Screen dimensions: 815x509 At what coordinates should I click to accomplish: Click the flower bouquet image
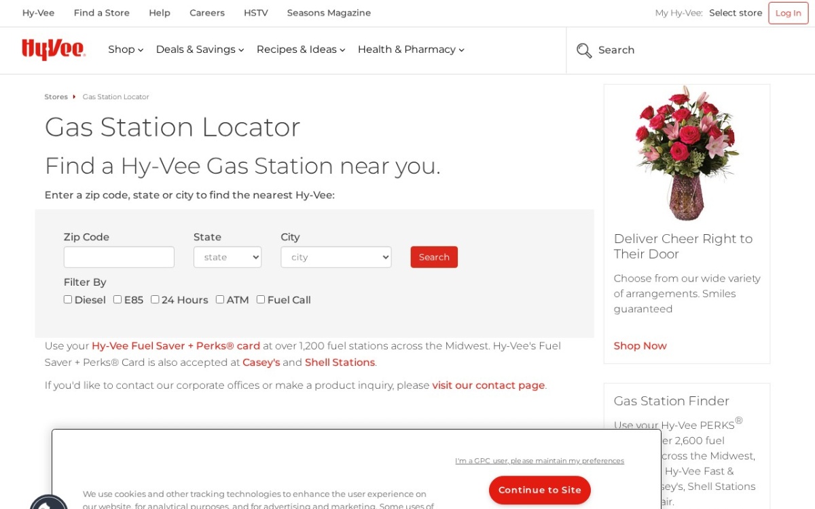tap(687, 153)
